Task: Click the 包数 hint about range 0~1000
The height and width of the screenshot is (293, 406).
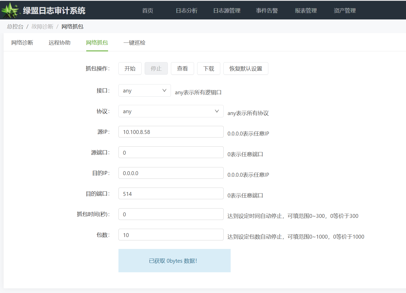Action: (x=296, y=237)
